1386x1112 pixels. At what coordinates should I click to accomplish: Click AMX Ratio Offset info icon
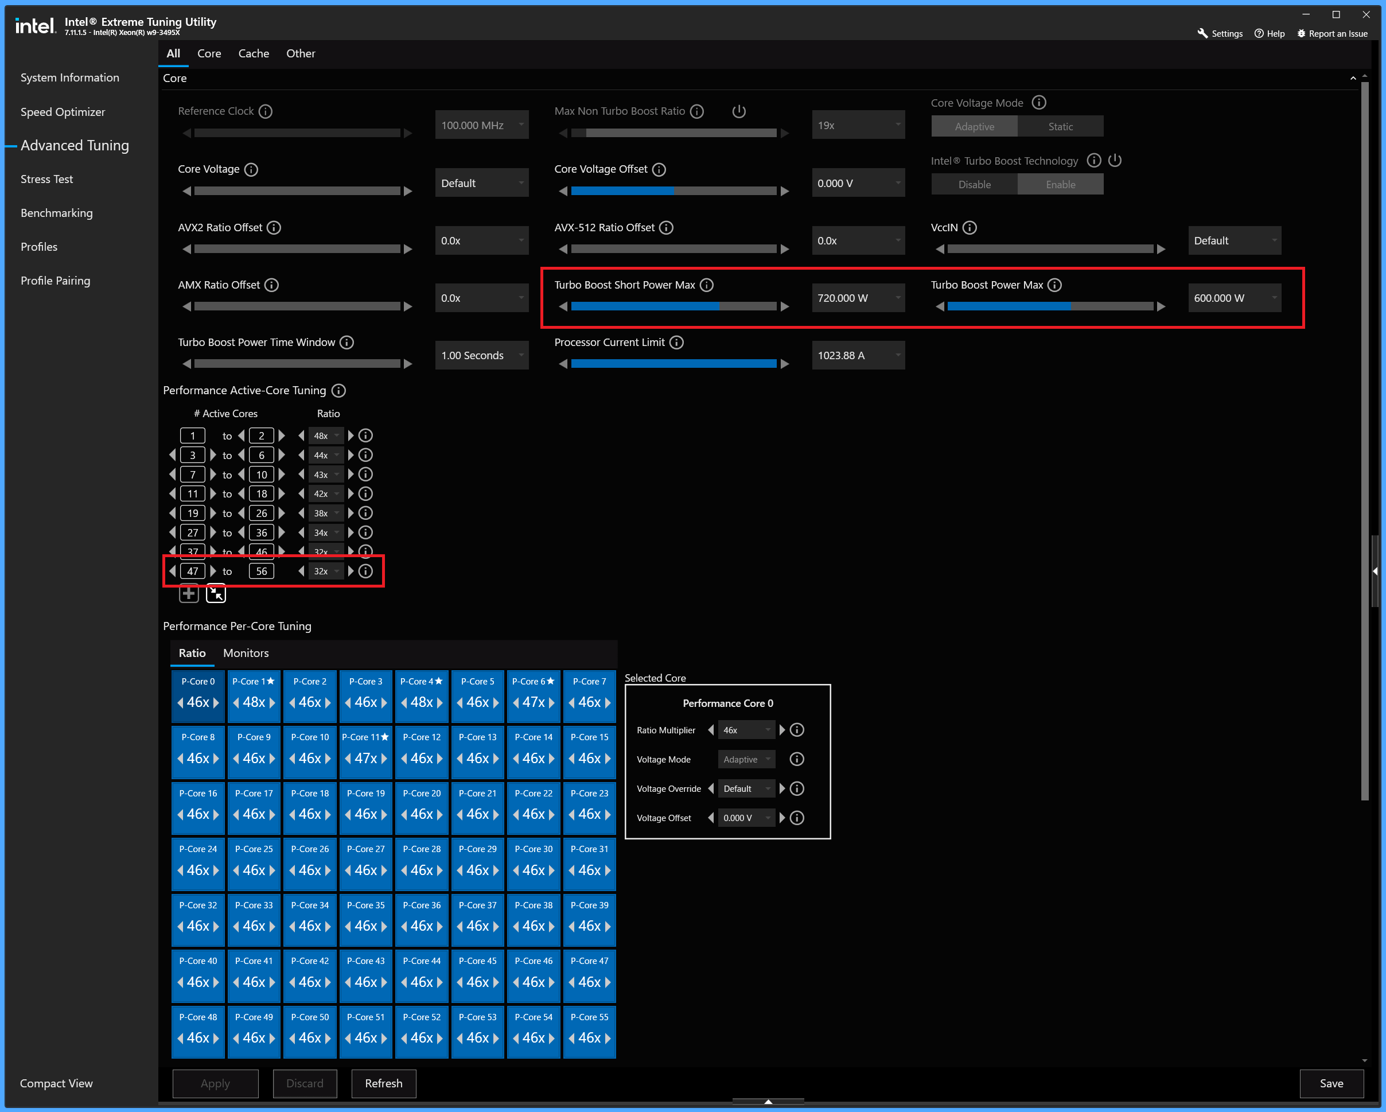pos(272,285)
